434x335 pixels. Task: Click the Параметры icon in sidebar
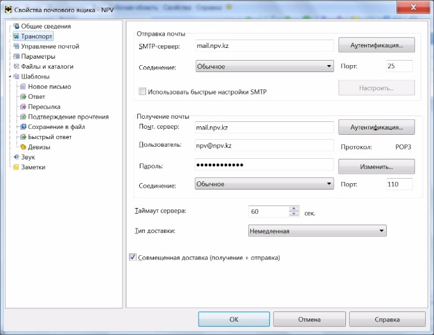(16, 56)
